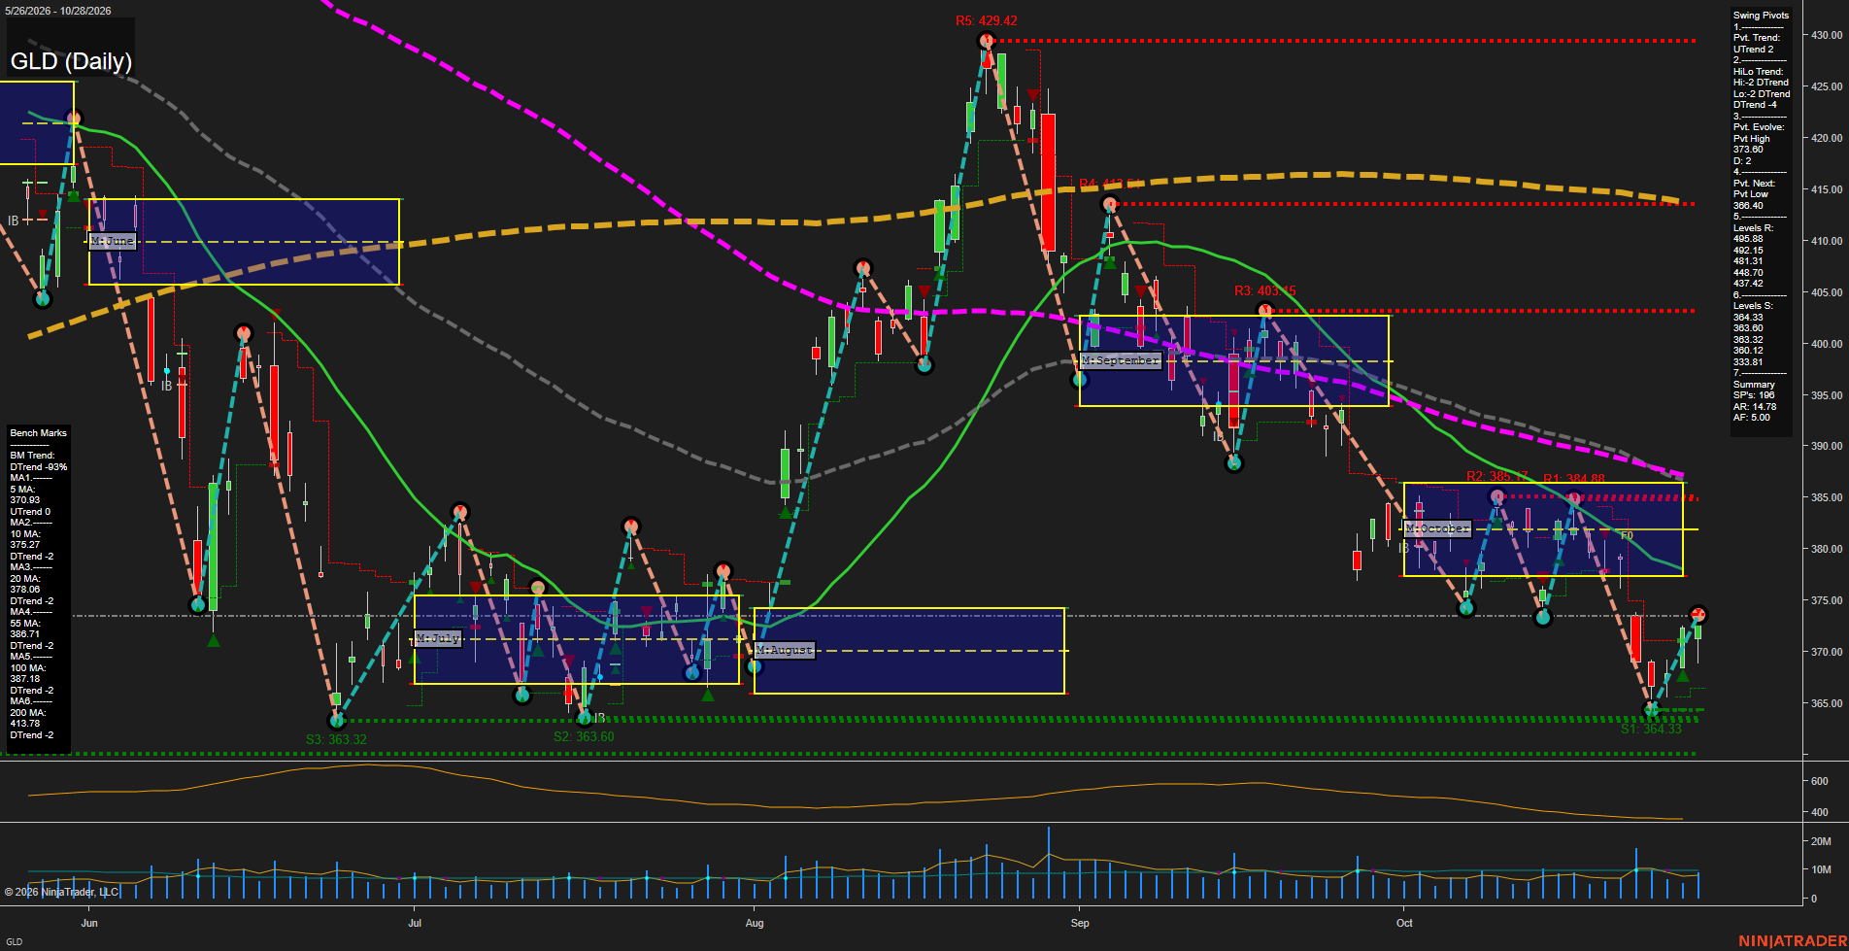Select the M:September monthly range label

click(x=1121, y=360)
